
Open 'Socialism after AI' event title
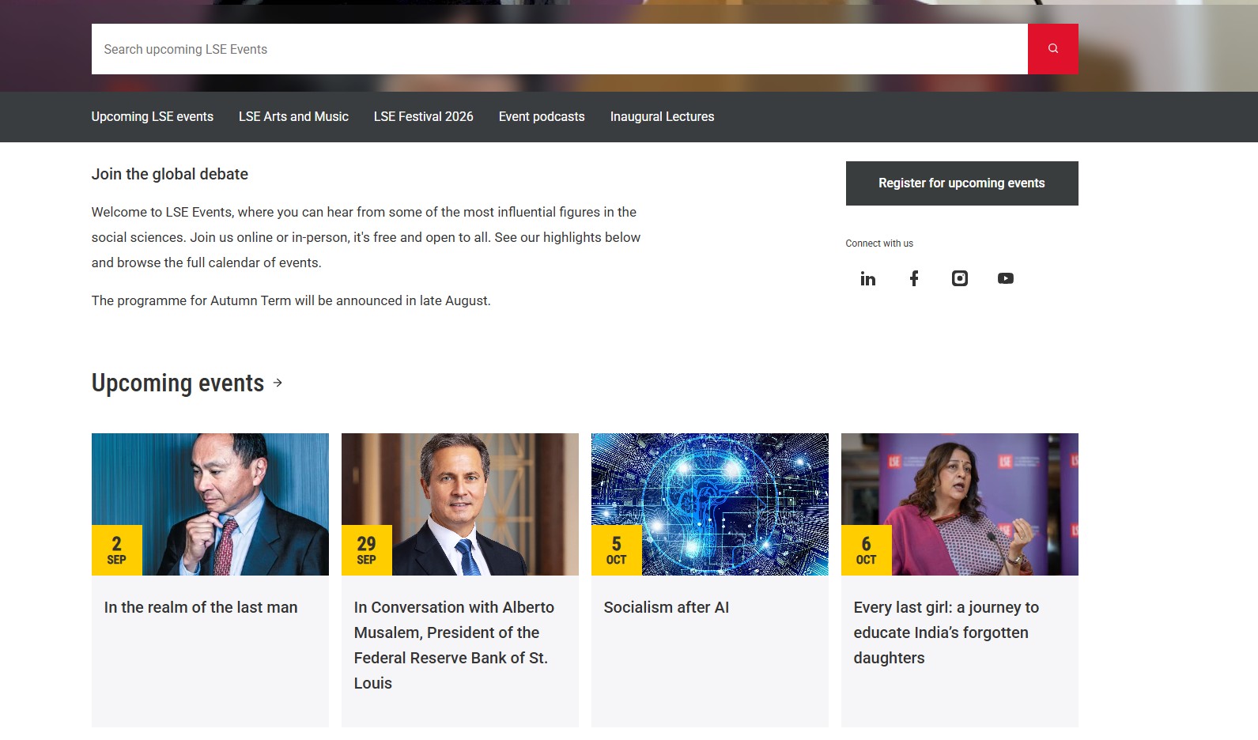[667, 607]
